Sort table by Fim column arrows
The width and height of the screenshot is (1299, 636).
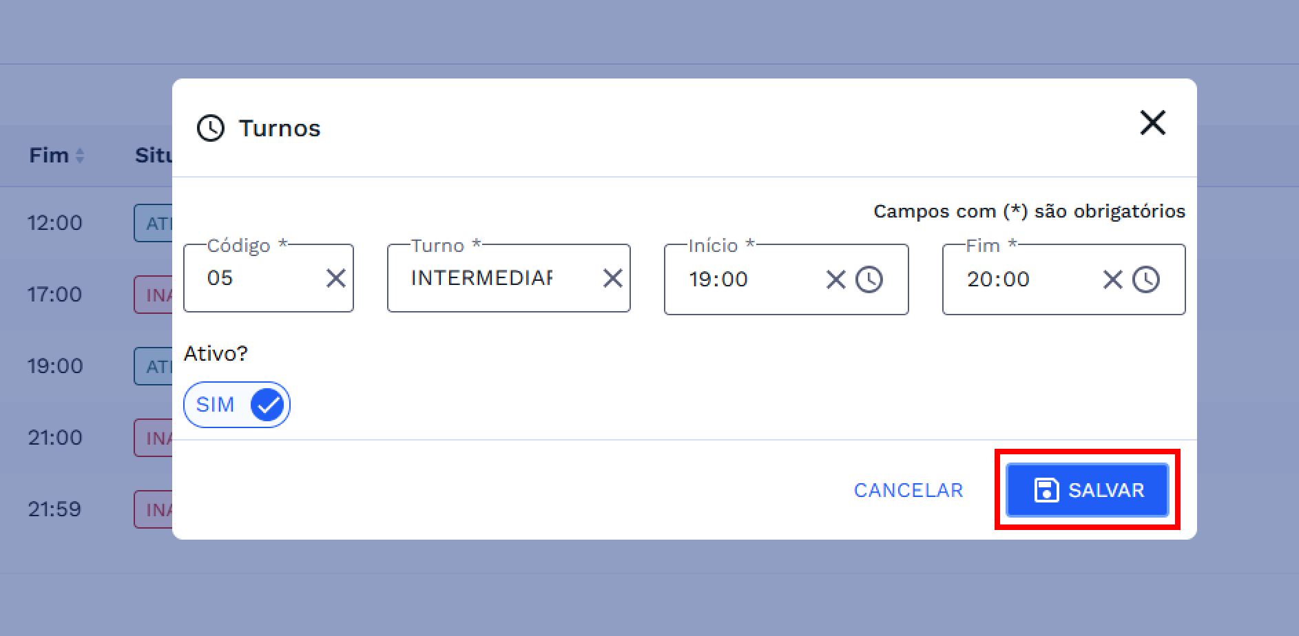coord(80,156)
